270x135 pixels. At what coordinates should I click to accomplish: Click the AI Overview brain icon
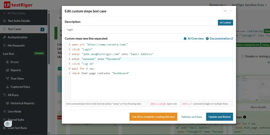(x=185, y=38)
